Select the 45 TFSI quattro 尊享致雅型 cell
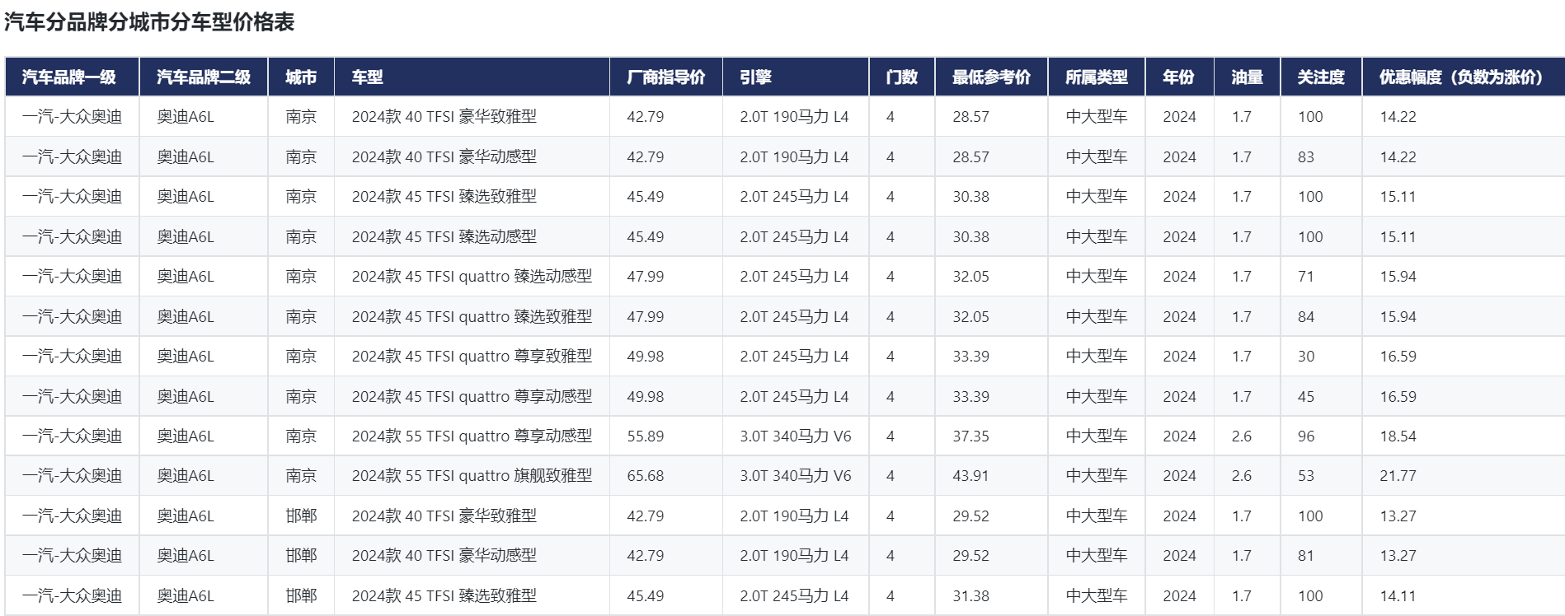 472,357
